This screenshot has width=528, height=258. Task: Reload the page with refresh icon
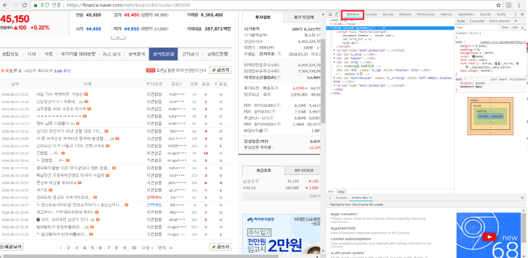(24, 5)
